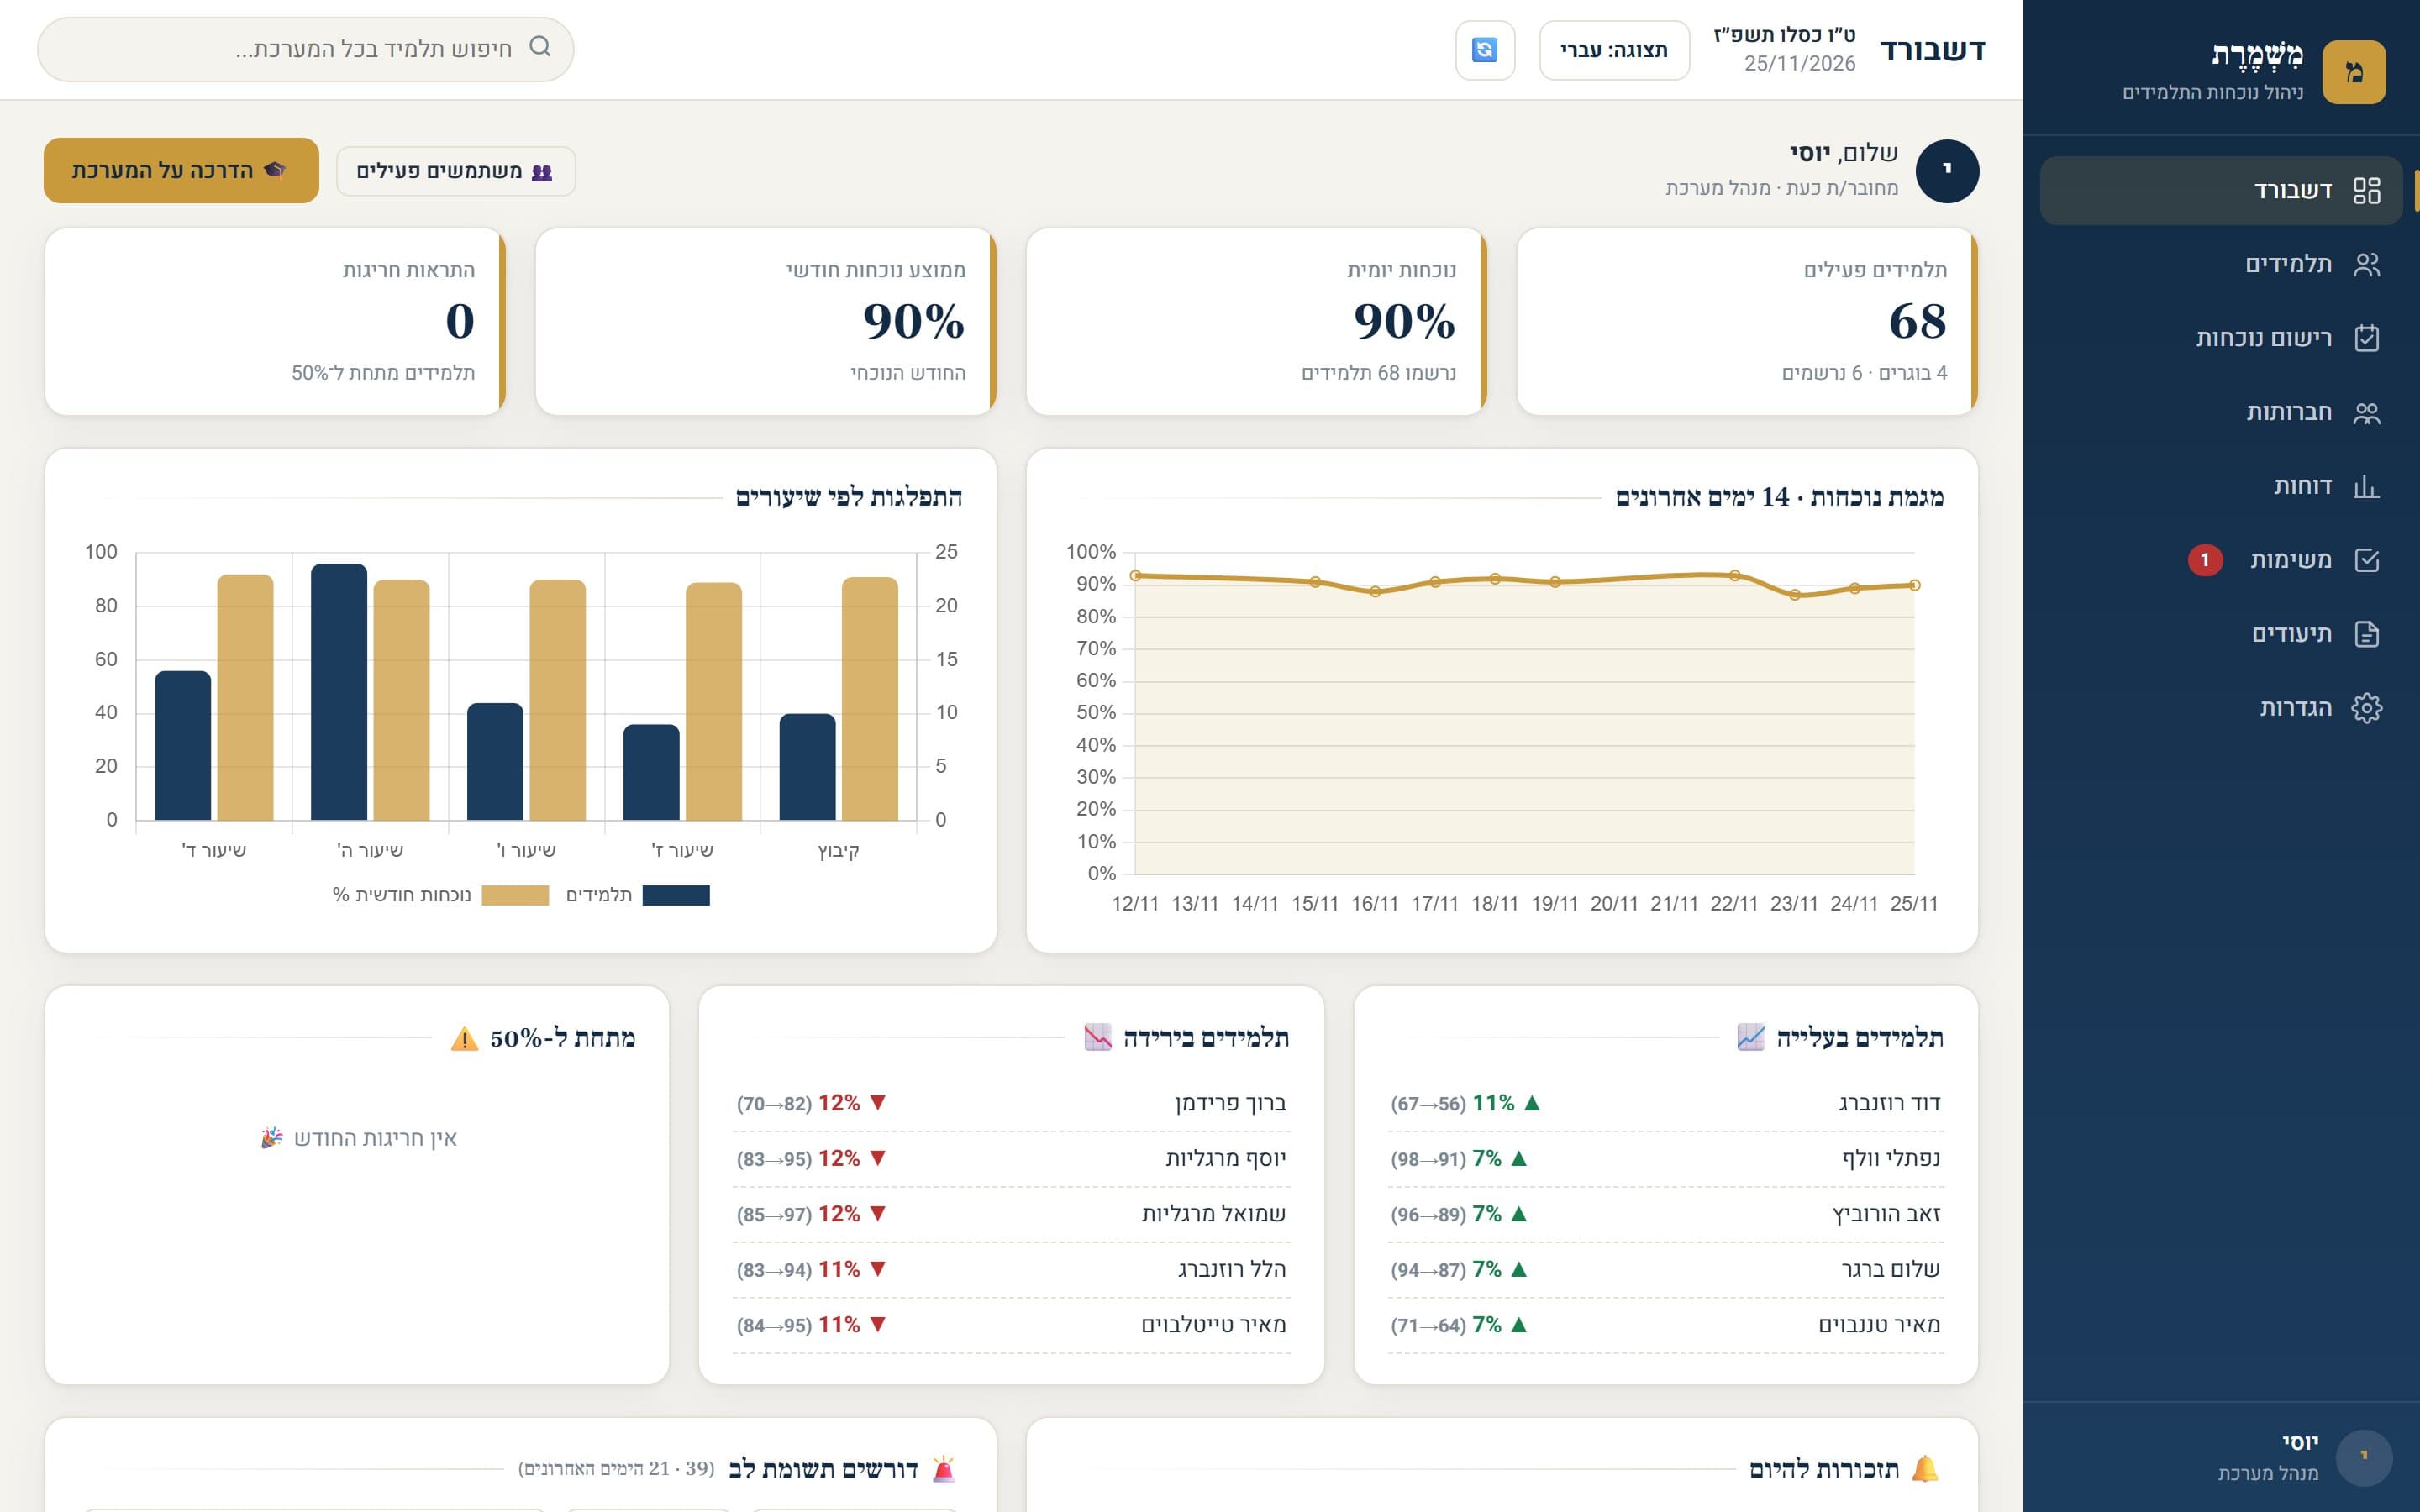The image size is (2420, 1512).
Task: Click the 25/11 data point on trend chart
Action: [x=1914, y=585]
